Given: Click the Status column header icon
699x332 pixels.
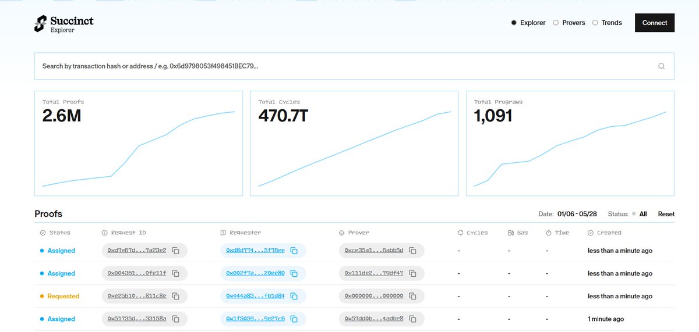Looking at the screenshot, I should pyautogui.click(x=43, y=233).
